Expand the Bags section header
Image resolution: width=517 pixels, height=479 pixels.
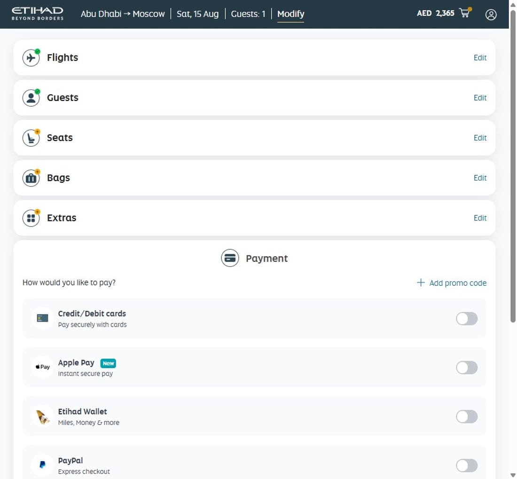[254, 178]
